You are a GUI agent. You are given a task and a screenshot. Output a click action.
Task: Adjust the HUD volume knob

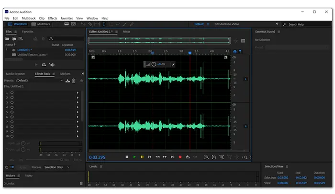point(154,64)
